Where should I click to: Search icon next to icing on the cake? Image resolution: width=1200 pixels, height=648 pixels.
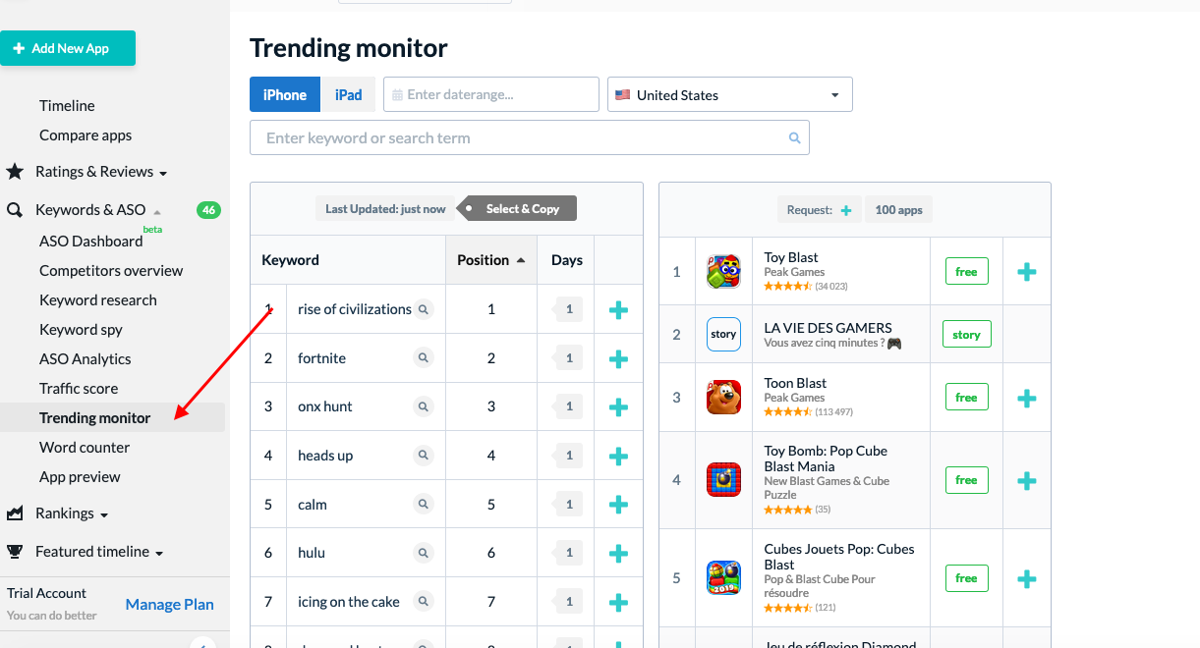coord(424,602)
